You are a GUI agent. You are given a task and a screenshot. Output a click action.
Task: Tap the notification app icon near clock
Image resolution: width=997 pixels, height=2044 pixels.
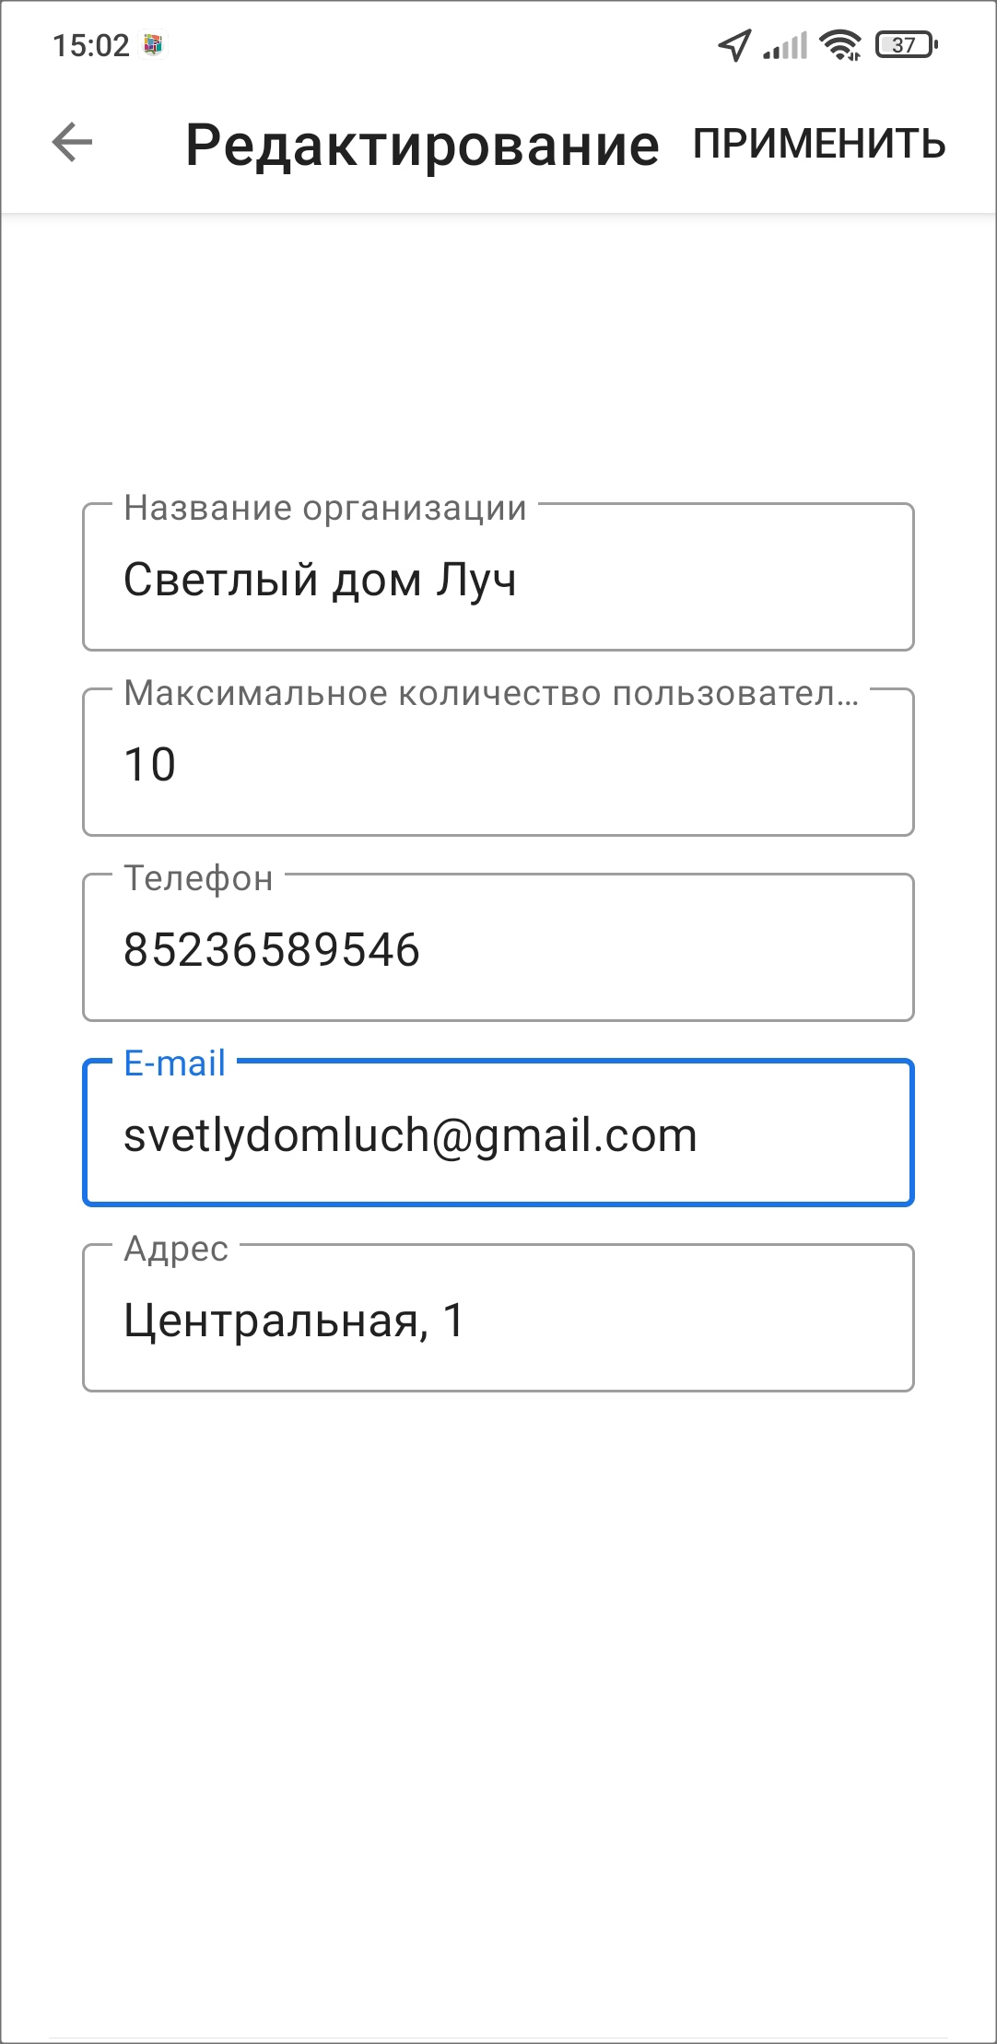point(153,44)
